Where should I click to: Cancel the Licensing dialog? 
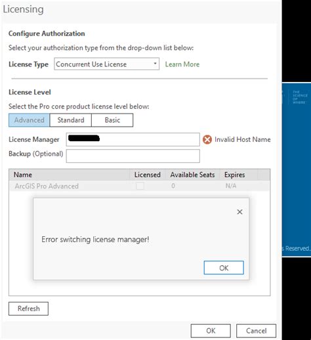(256, 331)
